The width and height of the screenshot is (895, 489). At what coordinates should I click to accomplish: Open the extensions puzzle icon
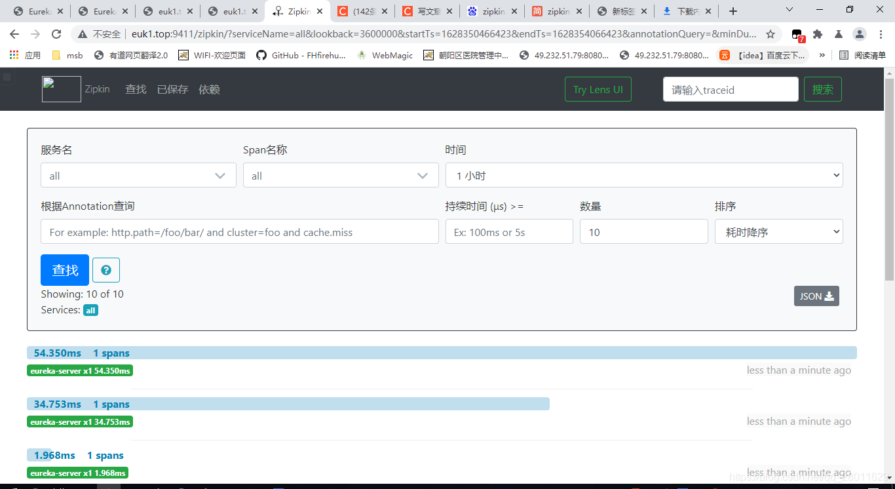[818, 34]
